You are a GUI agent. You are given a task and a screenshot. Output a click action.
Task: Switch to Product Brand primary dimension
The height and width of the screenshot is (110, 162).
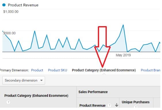coord(150,70)
